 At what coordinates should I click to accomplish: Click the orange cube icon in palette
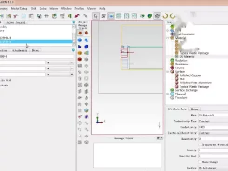click(x=80, y=53)
